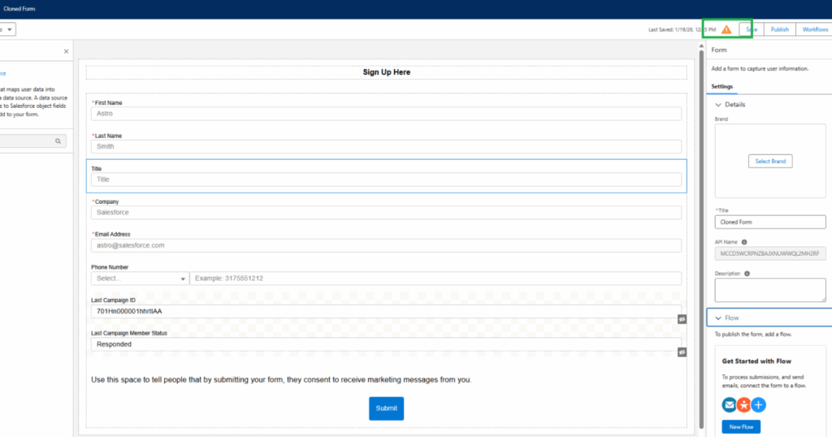832x437 pixels.
Task: Open the top-left toolbar dropdown
Action: pyautogui.click(x=7, y=30)
